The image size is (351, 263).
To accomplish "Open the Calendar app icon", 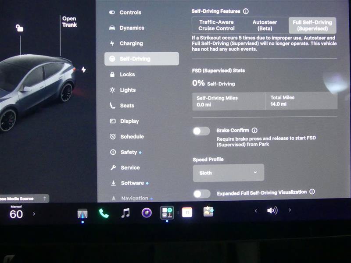I will 187,212.
